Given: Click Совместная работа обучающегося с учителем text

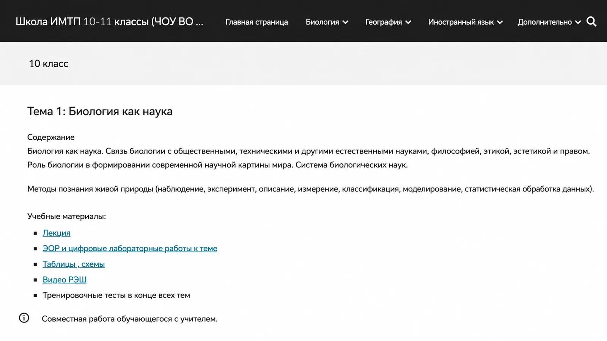Looking at the screenshot, I should pyautogui.click(x=130, y=319).
